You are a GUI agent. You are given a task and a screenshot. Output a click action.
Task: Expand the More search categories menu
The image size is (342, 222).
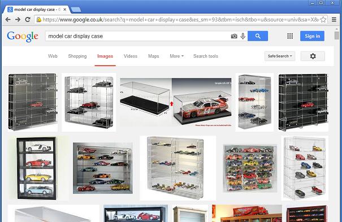click(x=177, y=56)
